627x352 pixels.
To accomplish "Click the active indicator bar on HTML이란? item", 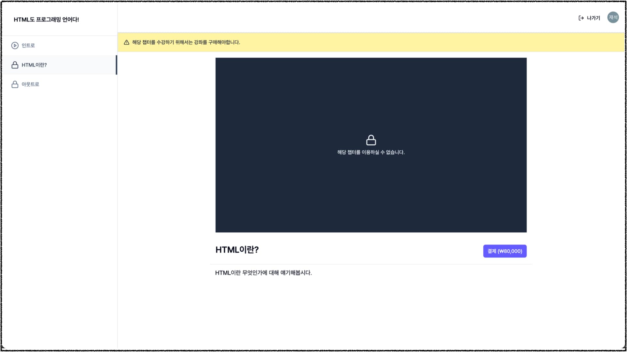I will point(116,65).
